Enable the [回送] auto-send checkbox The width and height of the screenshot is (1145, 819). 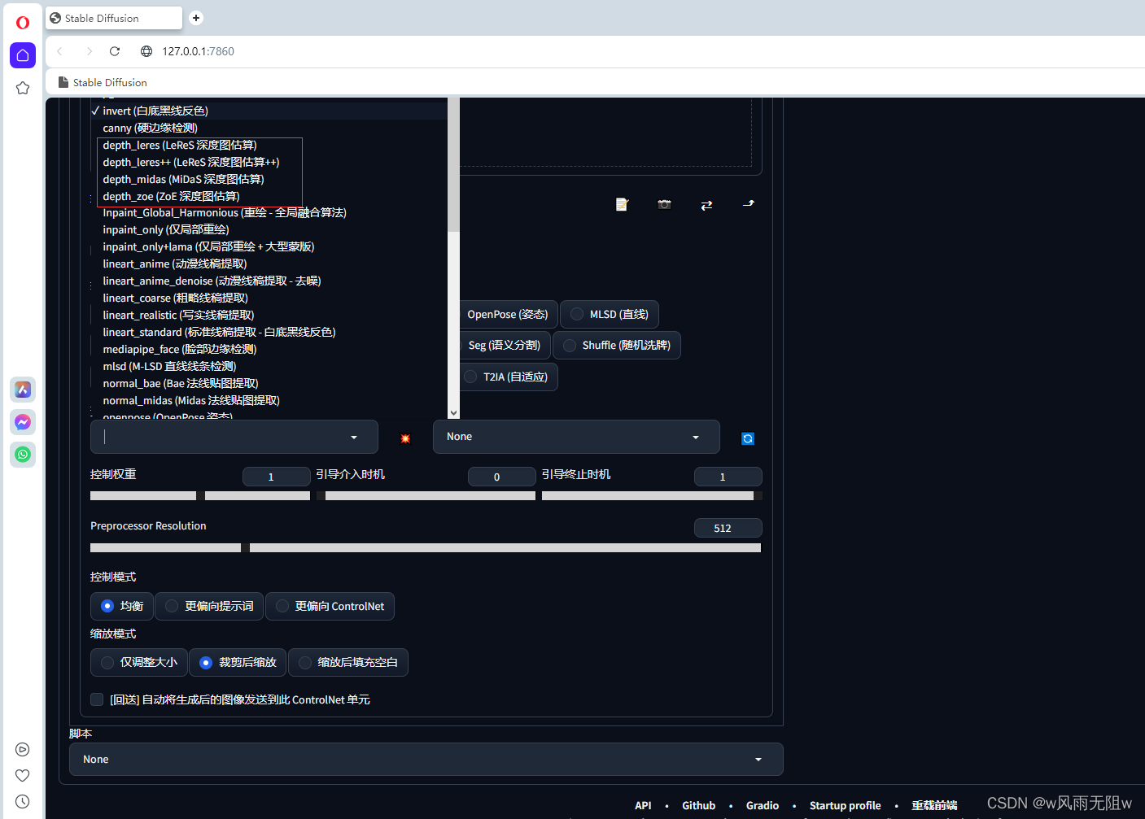point(97,699)
